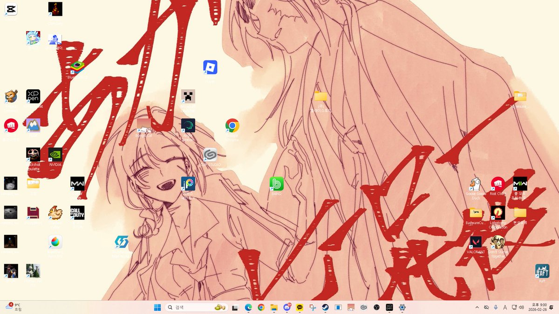Open Steam from the taskbar
This screenshot has height=314, width=559.
(x=325, y=307)
